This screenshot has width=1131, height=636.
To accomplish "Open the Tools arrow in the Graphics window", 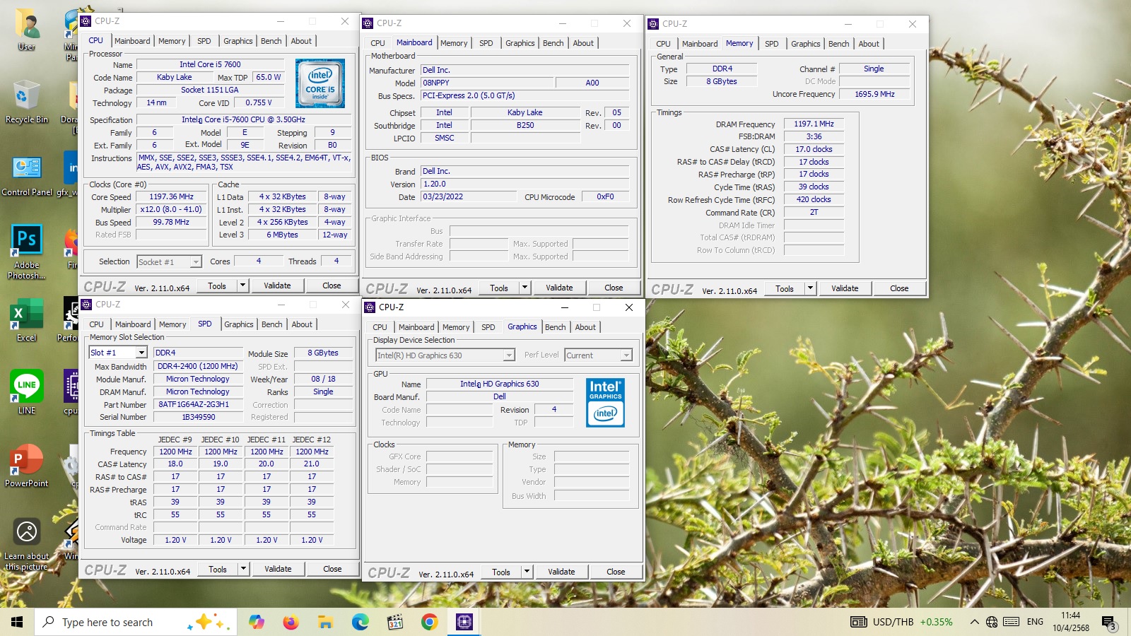I will pos(527,572).
